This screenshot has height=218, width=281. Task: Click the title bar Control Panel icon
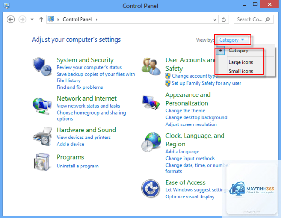pos(7,6)
